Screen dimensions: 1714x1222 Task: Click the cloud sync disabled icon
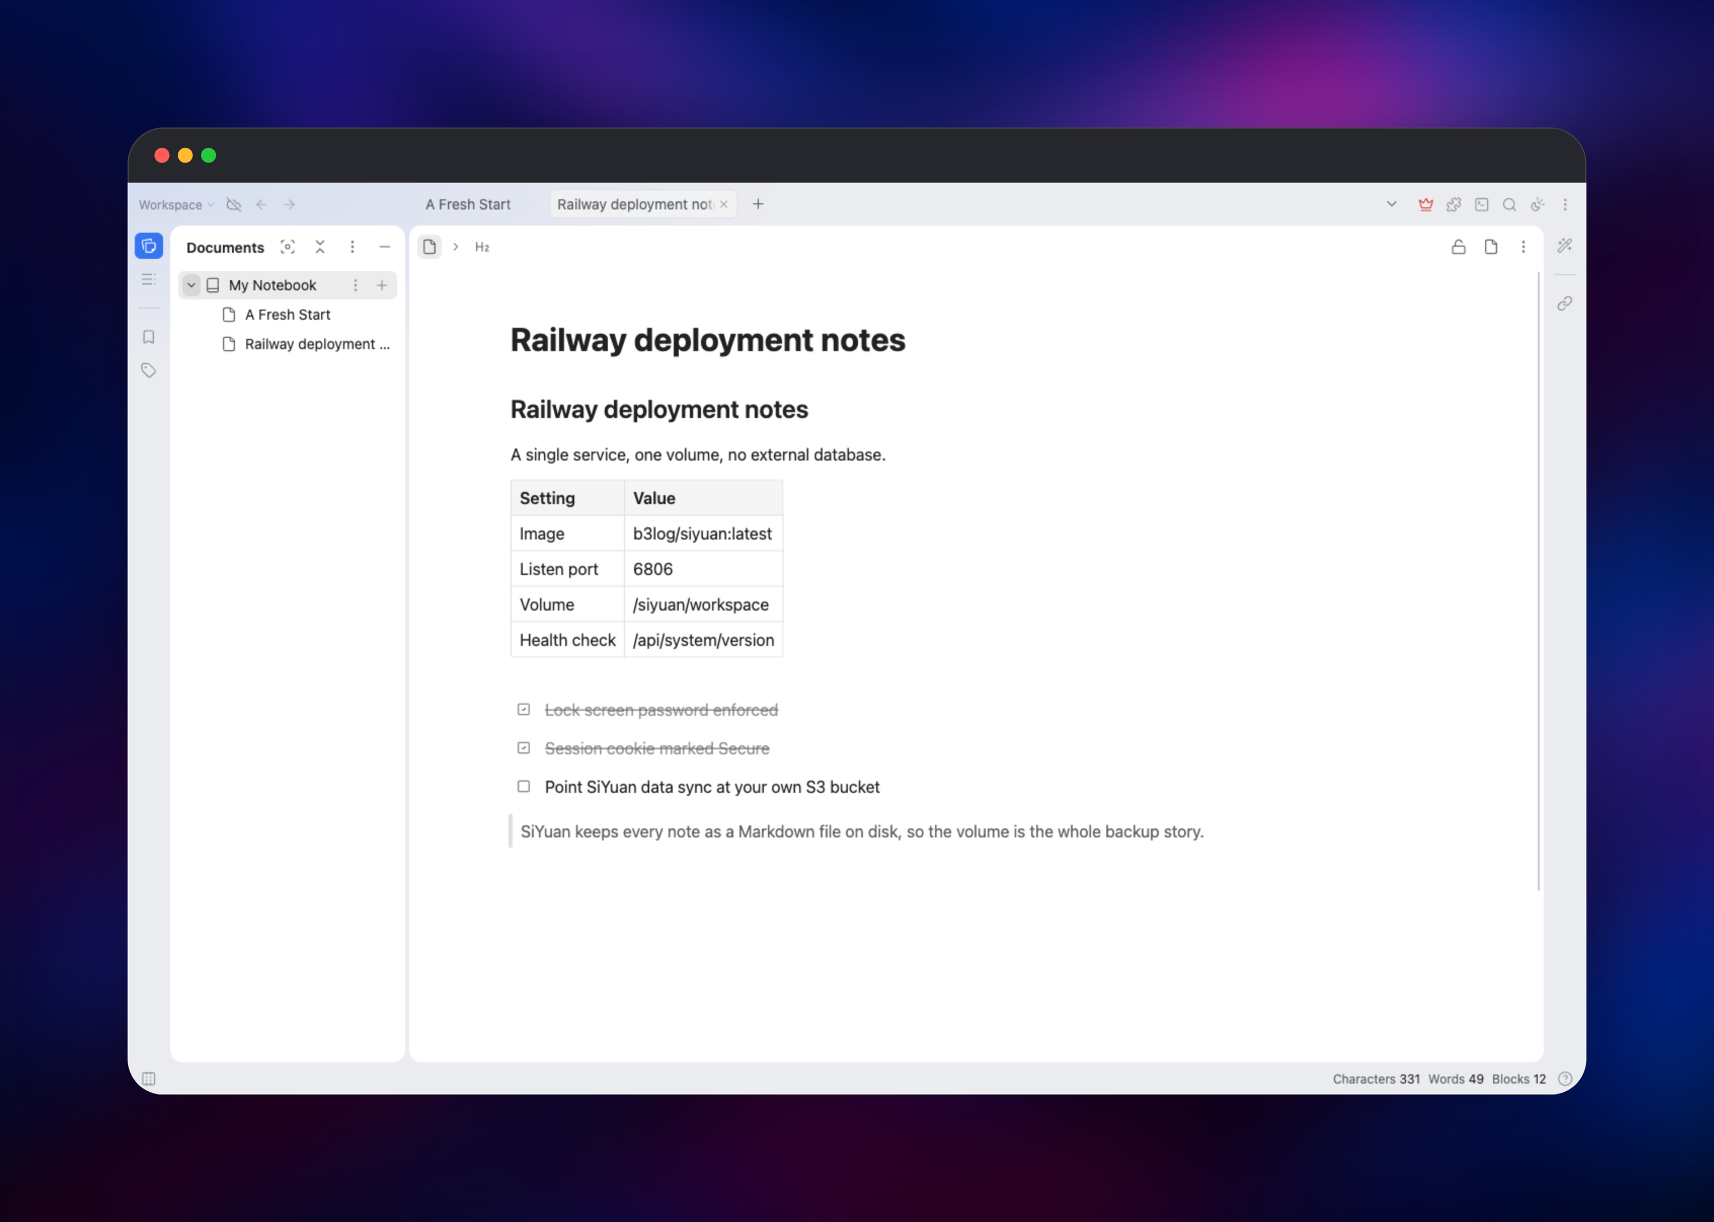coord(234,205)
